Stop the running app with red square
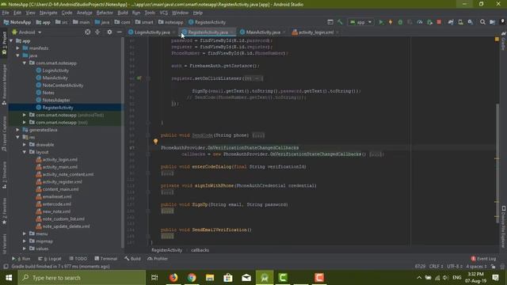This screenshot has height=285, width=507. coord(439,22)
